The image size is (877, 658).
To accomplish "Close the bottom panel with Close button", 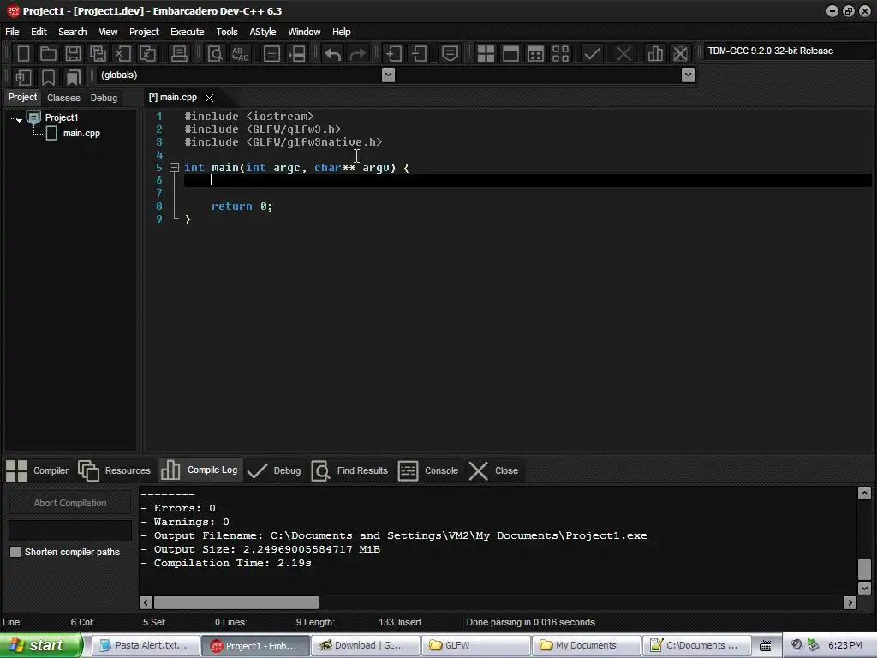I will coord(493,470).
